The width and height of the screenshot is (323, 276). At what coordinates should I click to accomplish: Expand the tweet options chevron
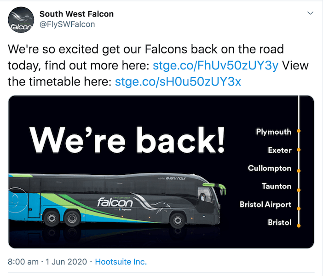[x=310, y=13]
